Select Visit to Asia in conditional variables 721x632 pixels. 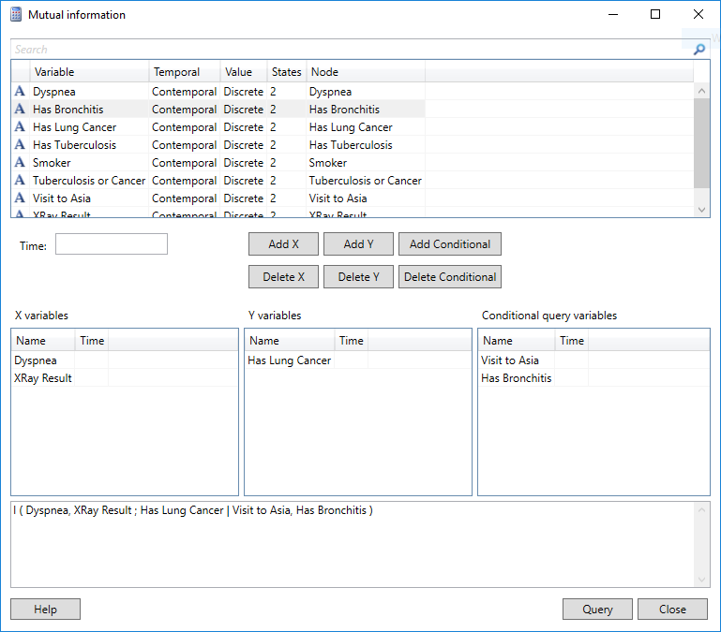pos(533,360)
